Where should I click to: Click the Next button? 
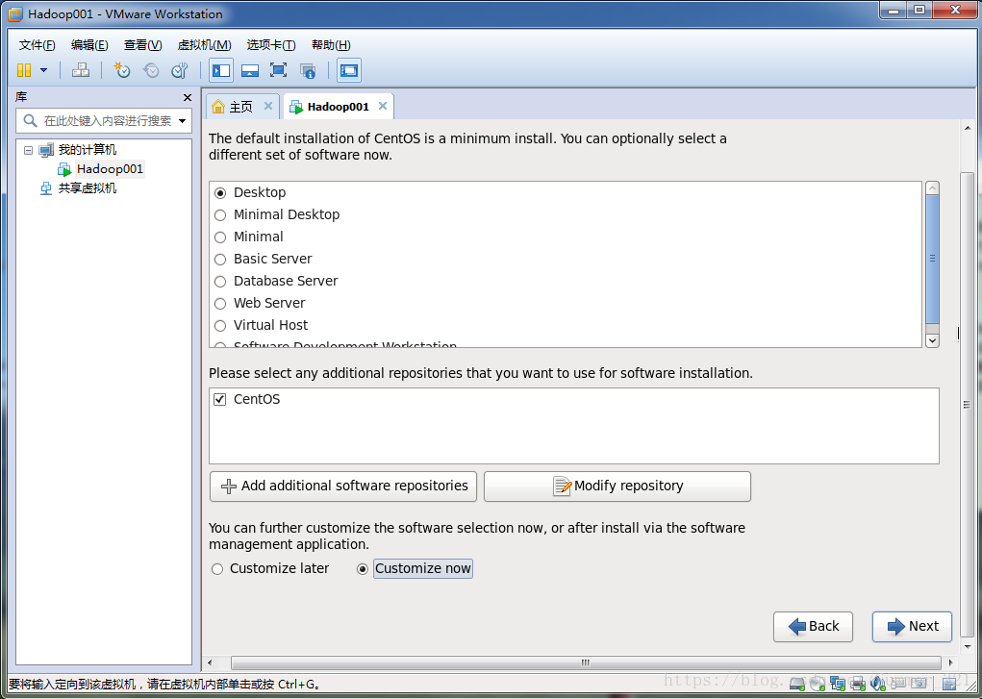912,627
